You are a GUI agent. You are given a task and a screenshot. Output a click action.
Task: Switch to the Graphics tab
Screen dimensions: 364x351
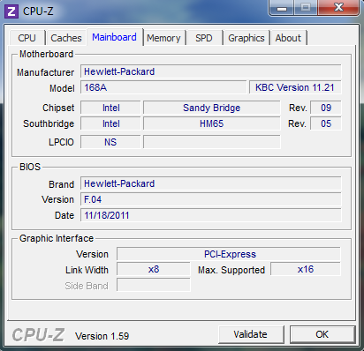click(x=246, y=38)
